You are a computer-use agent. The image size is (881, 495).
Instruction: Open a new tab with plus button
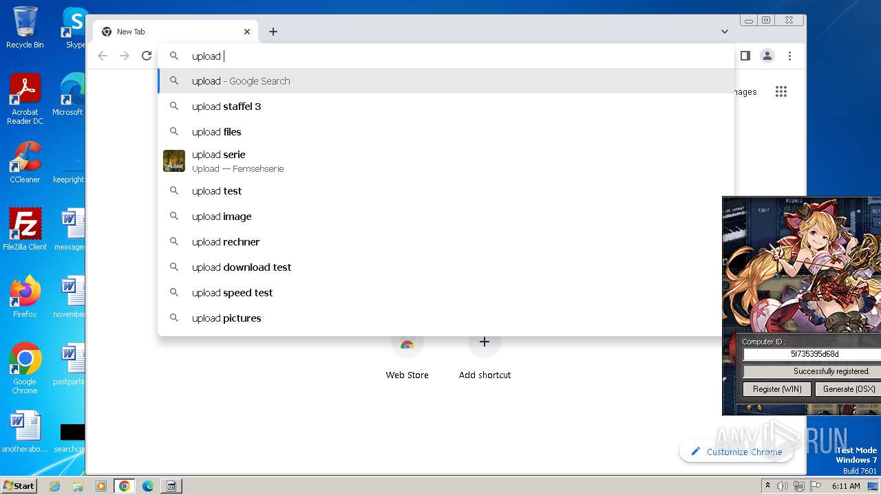tap(273, 32)
